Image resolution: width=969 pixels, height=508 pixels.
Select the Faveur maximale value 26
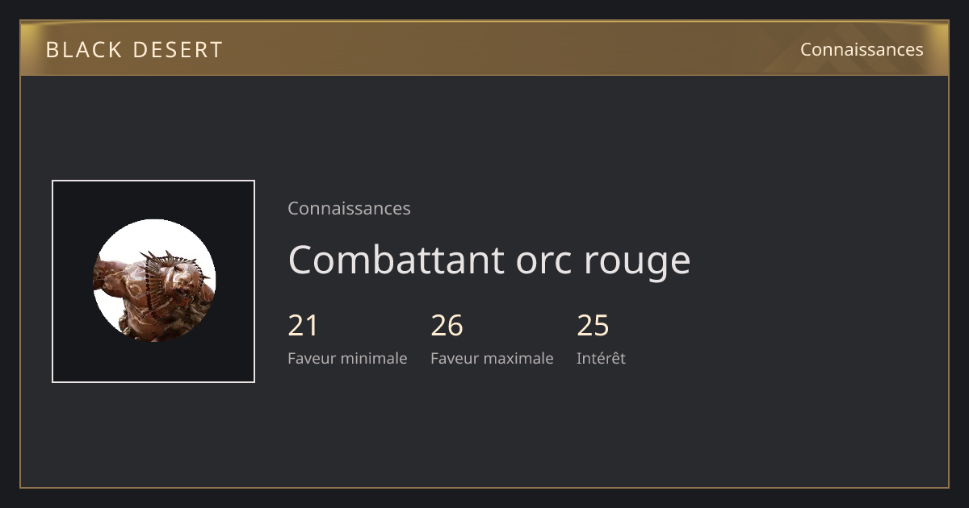point(447,326)
